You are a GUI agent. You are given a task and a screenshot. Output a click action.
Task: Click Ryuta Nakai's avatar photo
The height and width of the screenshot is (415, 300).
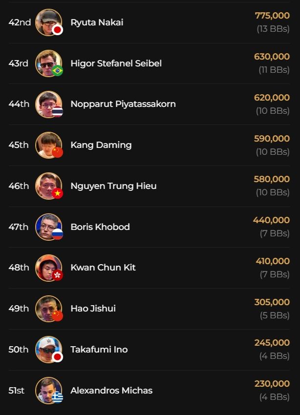point(47,21)
